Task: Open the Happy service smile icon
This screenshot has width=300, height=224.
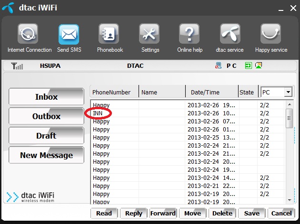Action: pyautogui.click(x=271, y=34)
